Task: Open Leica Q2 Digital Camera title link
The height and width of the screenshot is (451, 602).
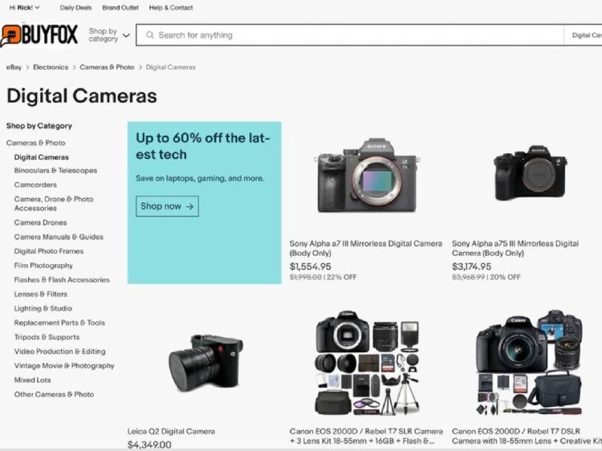Action: point(171,432)
